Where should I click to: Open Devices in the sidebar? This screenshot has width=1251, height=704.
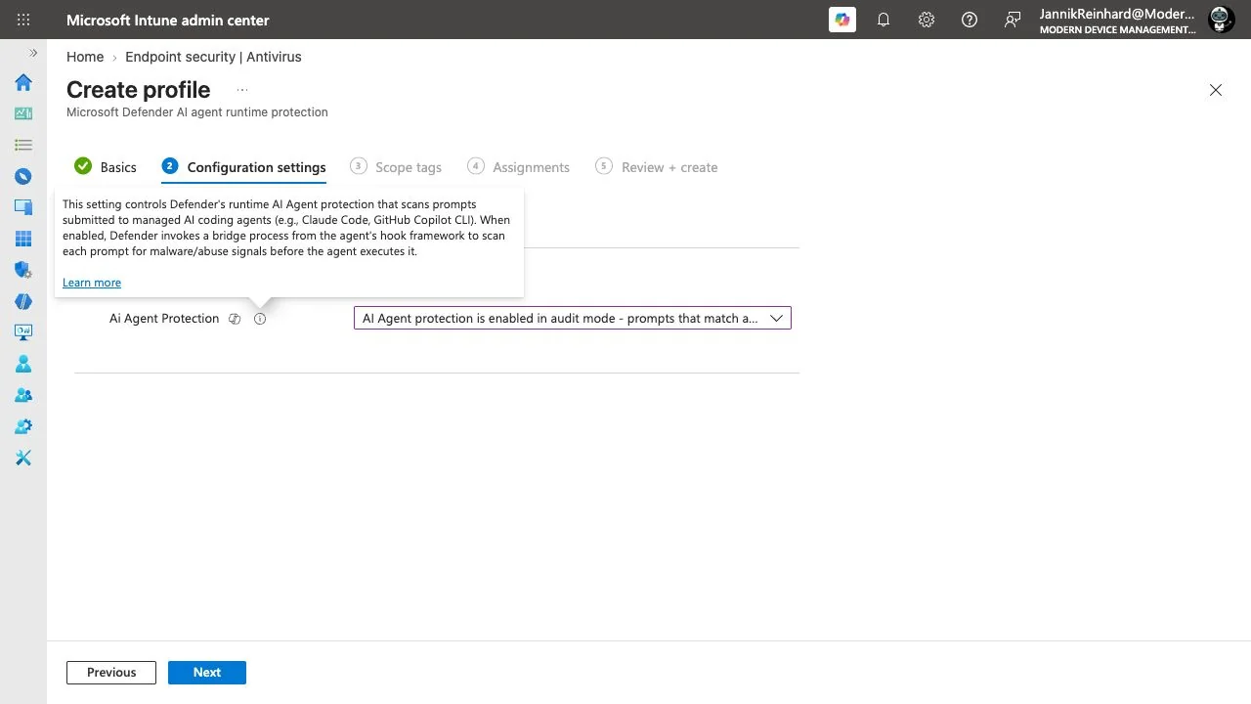23,207
